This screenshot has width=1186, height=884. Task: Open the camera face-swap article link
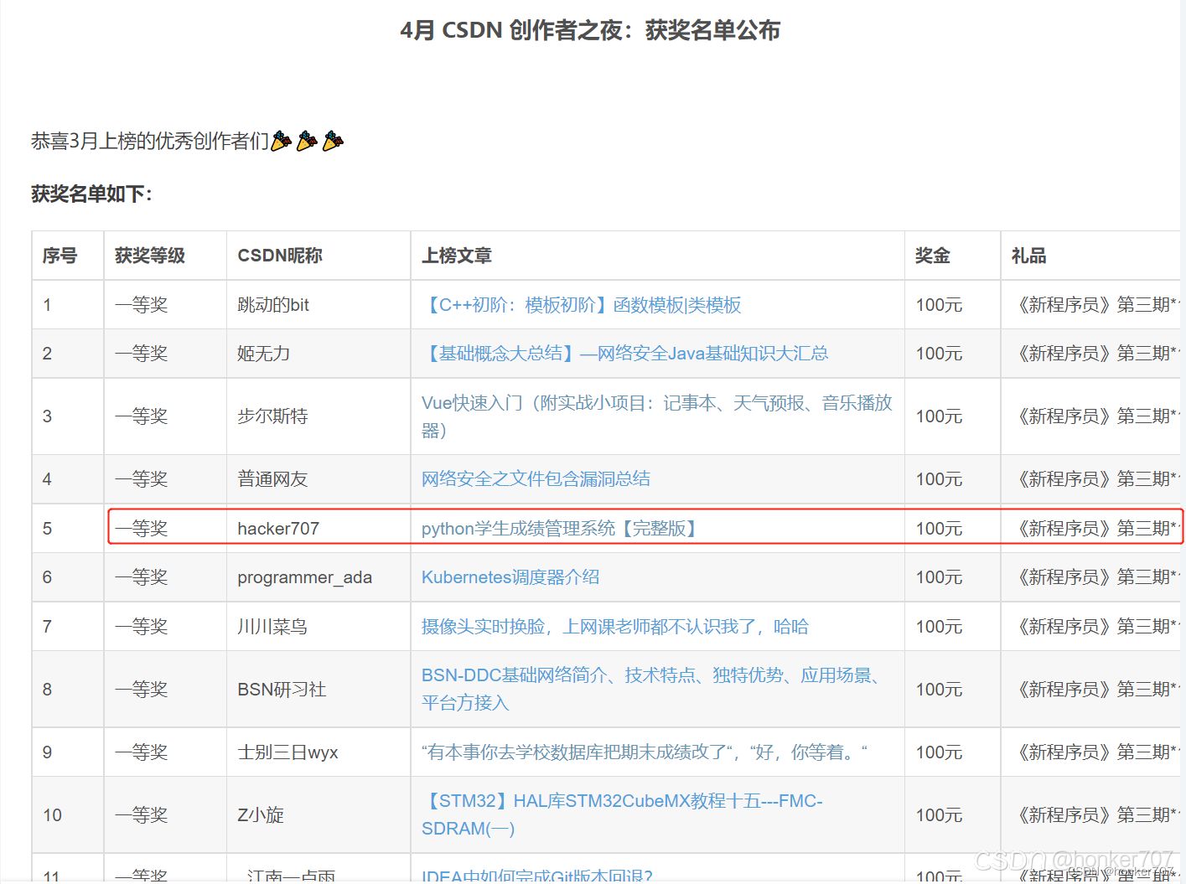click(615, 627)
